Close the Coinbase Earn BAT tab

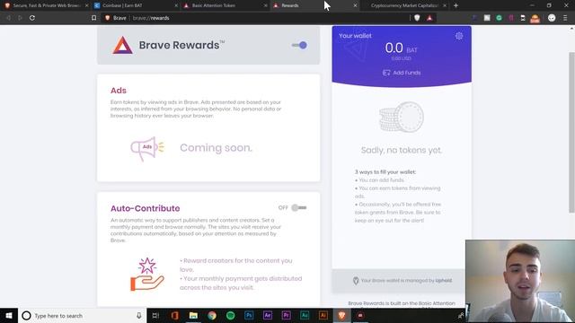[x=176, y=5]
